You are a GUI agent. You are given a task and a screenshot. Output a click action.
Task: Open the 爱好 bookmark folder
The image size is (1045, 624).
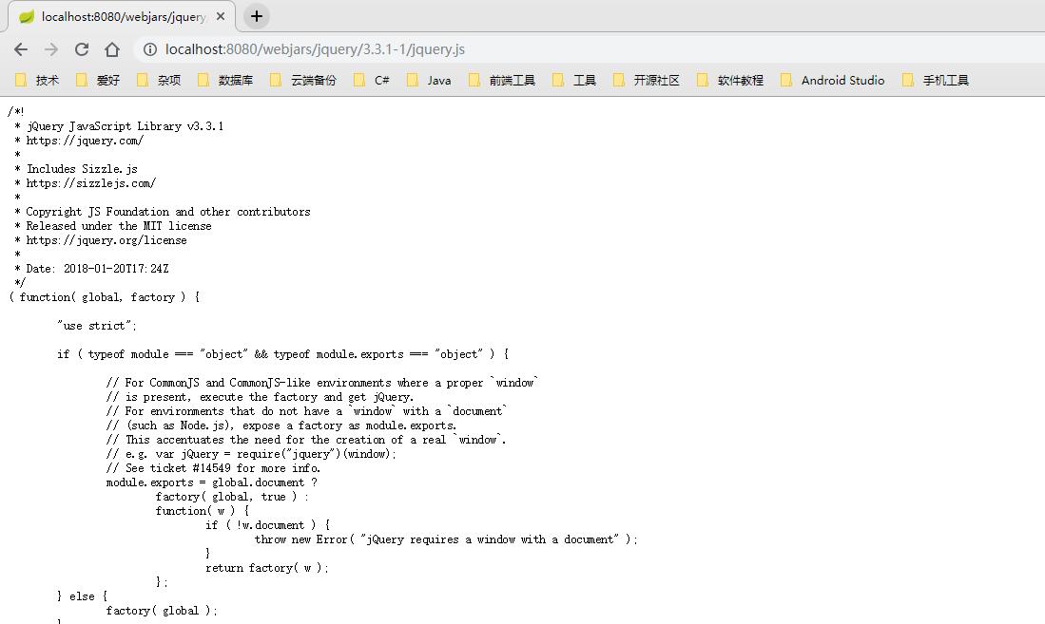(x=98, y=80)
